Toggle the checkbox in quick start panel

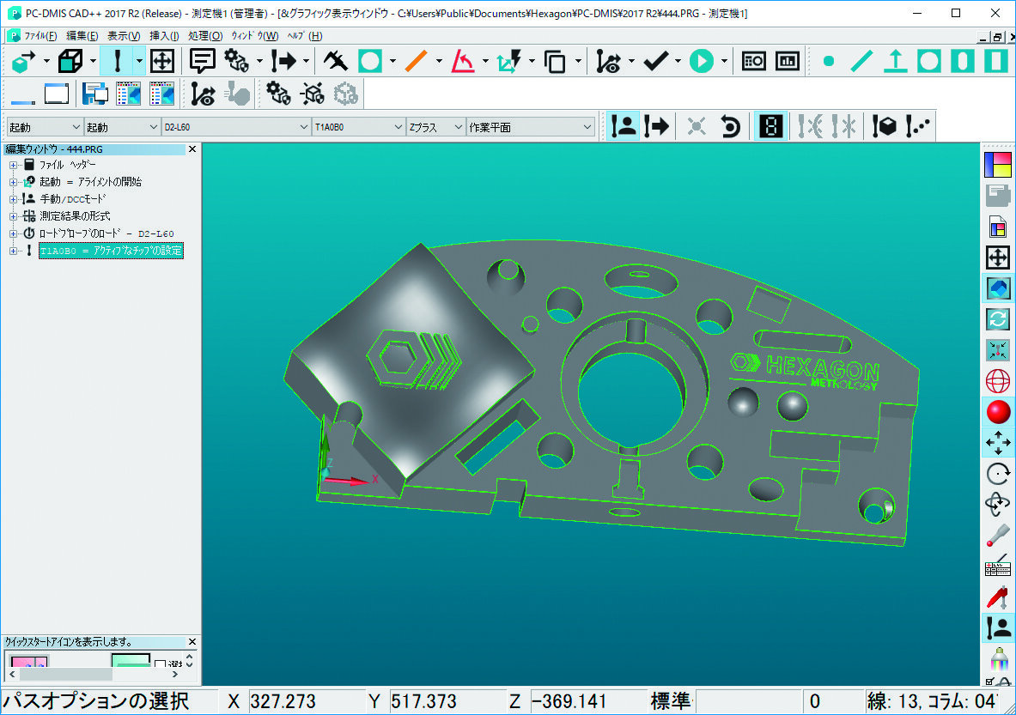click(x=160, y=665)
